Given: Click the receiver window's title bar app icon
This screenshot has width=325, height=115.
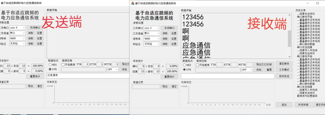Looking at the screenshot, I should [x=132, y=3].
